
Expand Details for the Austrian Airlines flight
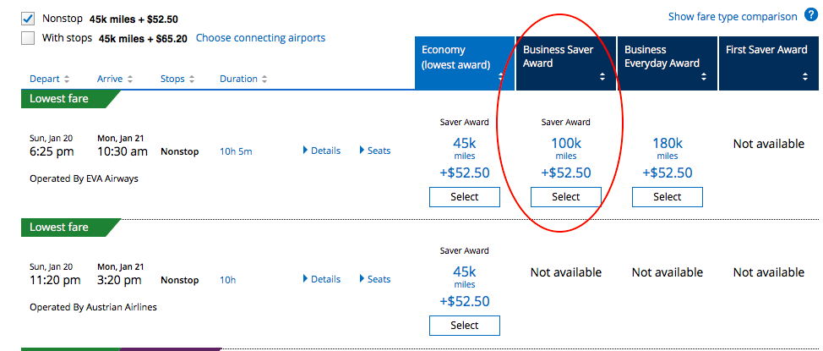[x=321, y=279]
